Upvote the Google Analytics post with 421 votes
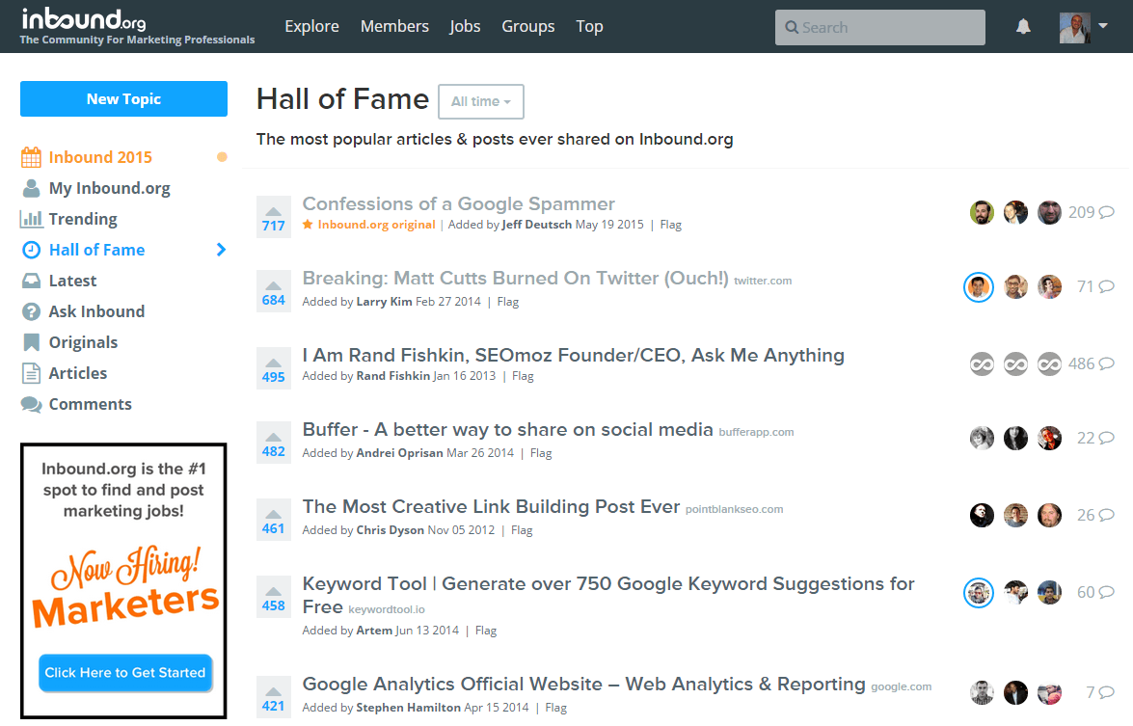This screenshot has width=1133, height=726. pyautogui.click(x=273, y=697)
